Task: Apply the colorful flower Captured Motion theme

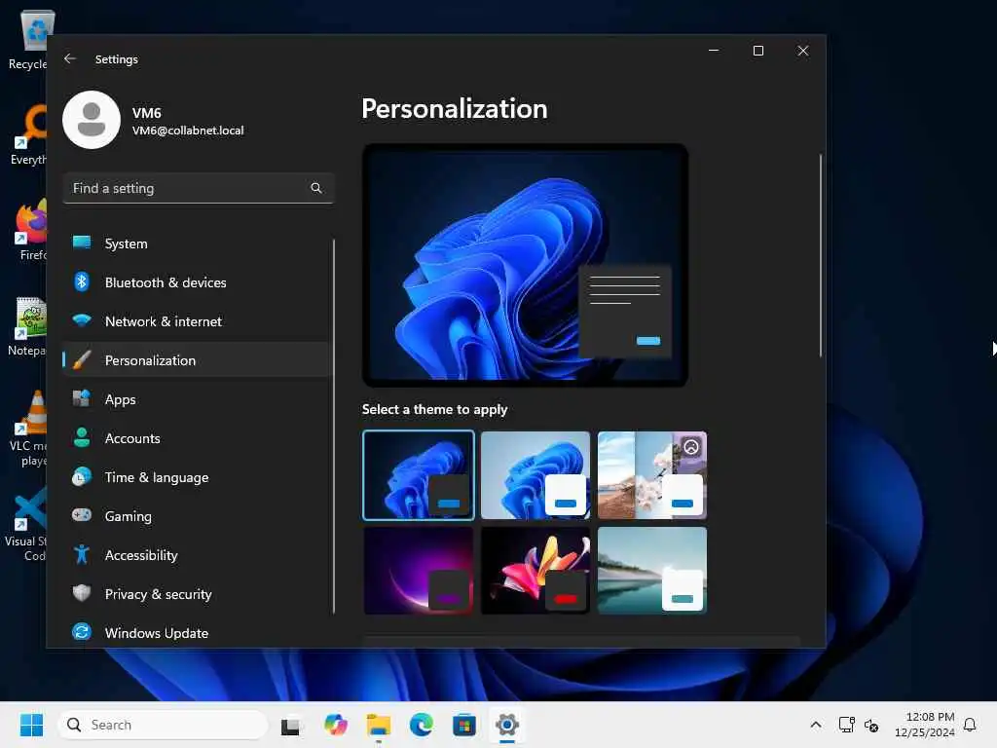Action: 535,570
